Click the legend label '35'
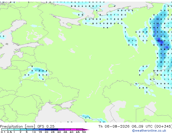 (65, 132)
